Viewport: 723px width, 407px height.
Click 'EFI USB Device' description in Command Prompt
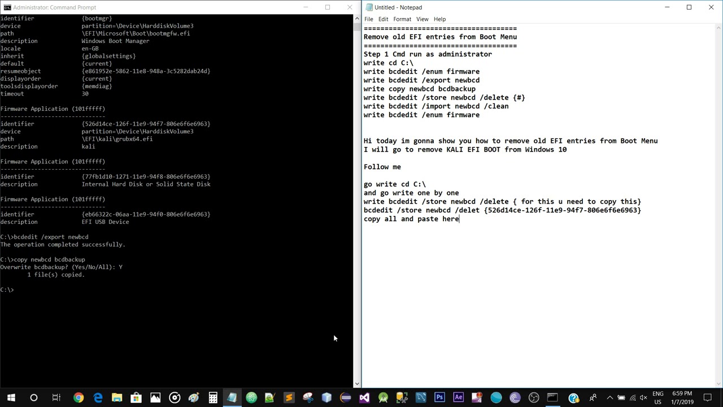(105, 222)
